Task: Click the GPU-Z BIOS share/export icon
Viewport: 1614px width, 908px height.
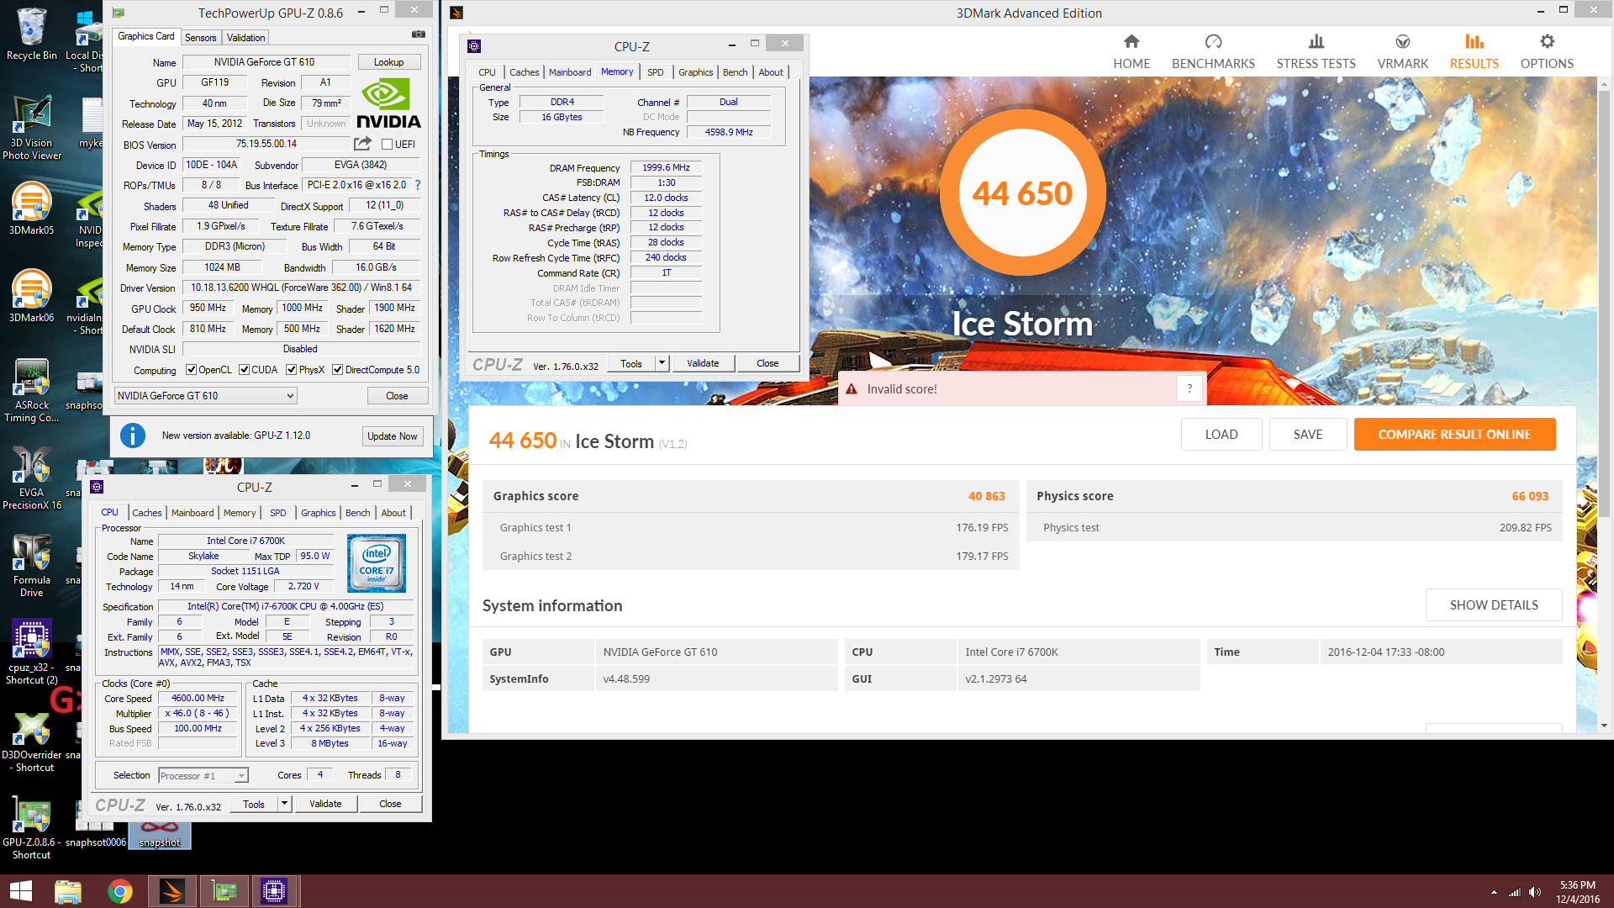Action: click(x=362, y=144)
